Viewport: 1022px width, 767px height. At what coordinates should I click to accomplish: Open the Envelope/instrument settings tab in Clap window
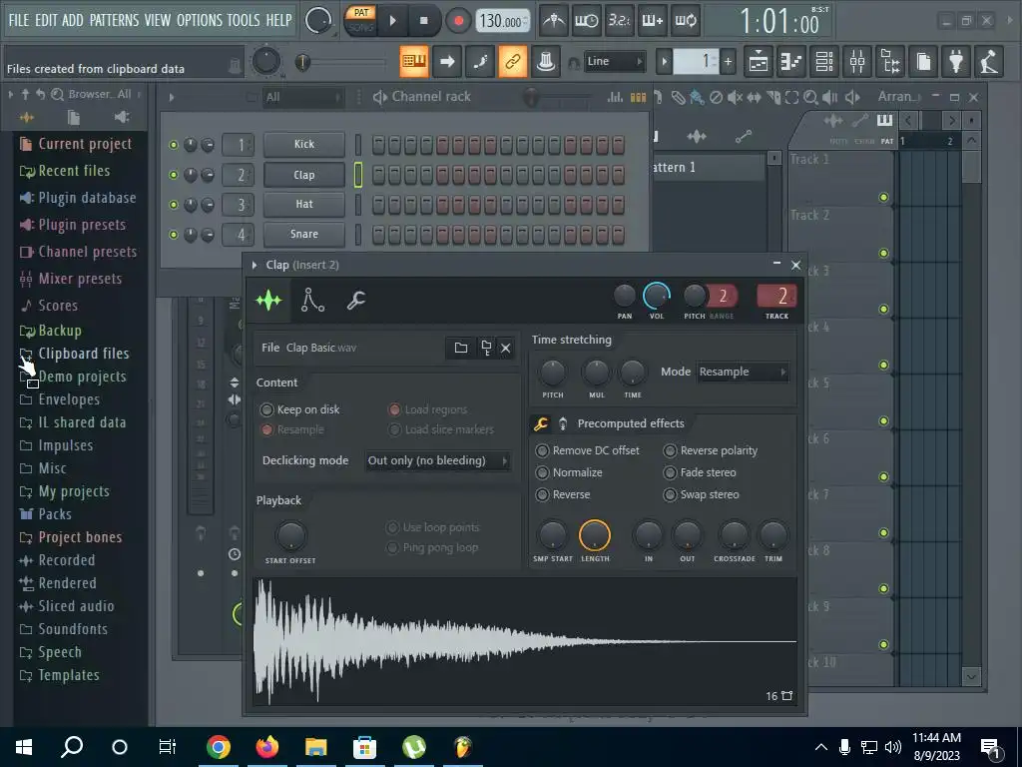click(312, 300)
